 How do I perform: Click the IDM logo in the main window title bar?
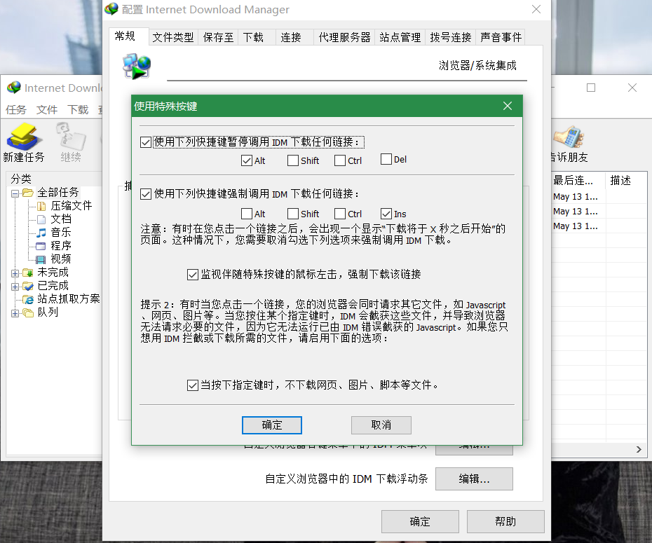tap(14, 88)
